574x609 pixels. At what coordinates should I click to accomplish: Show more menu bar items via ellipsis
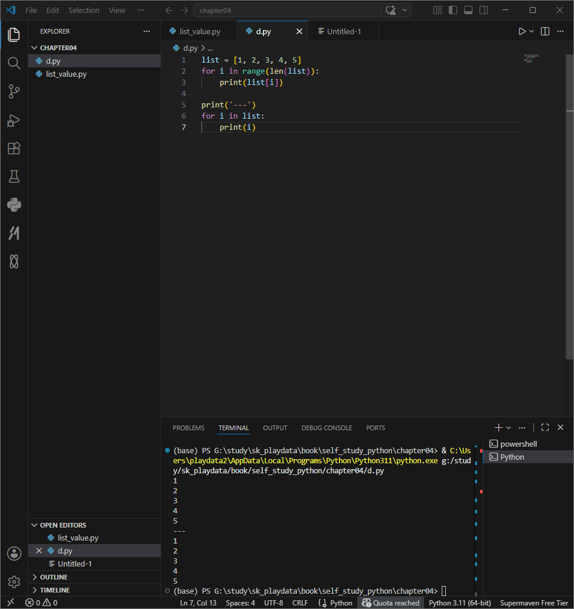141,11
